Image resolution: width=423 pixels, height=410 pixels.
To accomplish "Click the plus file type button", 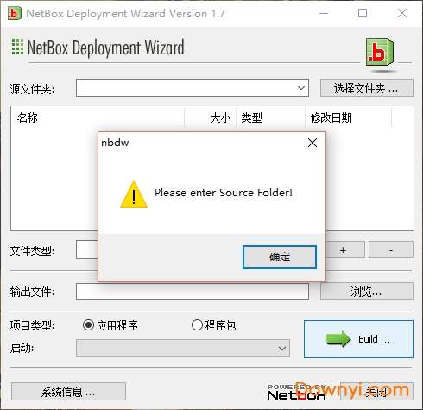I will tap(343, 250).
